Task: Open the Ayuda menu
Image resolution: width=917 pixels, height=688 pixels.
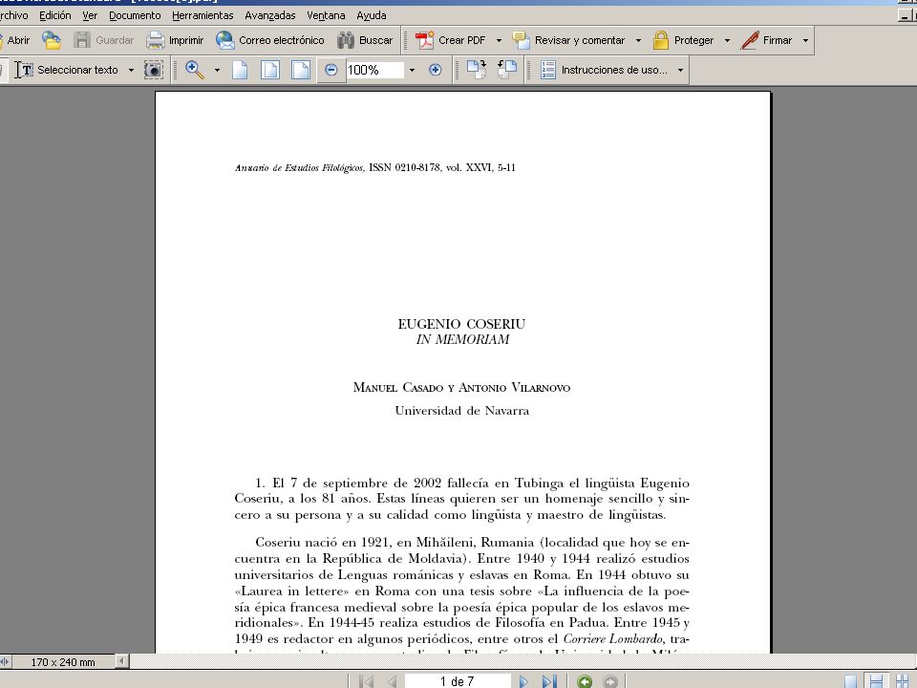Action: click(372, 16)
